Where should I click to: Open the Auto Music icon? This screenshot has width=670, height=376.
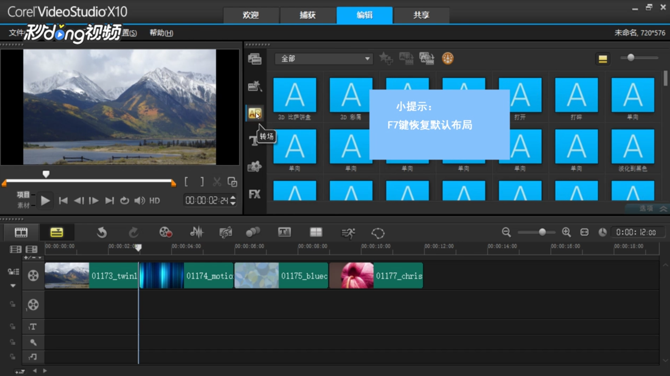pos(225,232)
